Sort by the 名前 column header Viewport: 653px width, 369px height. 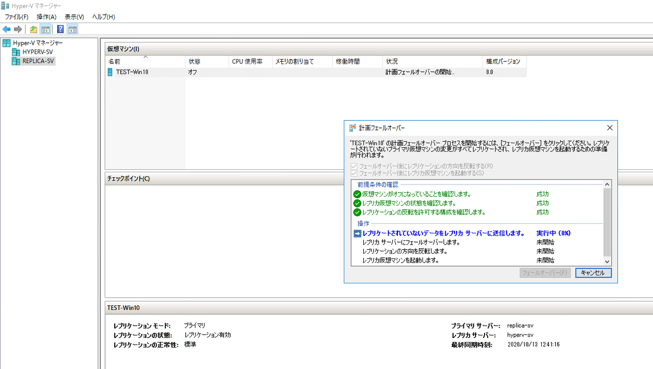pos(145,62)
